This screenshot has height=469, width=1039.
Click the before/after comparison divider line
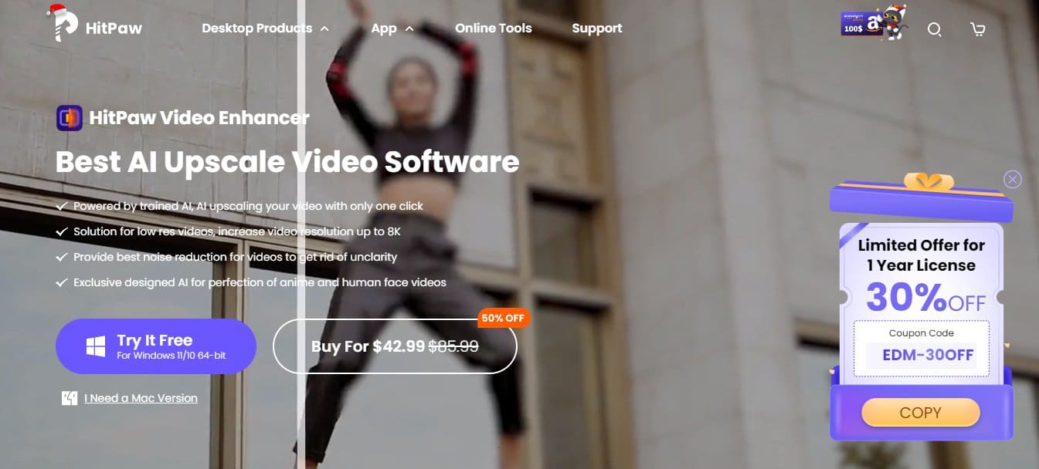[x=301, y=235]
